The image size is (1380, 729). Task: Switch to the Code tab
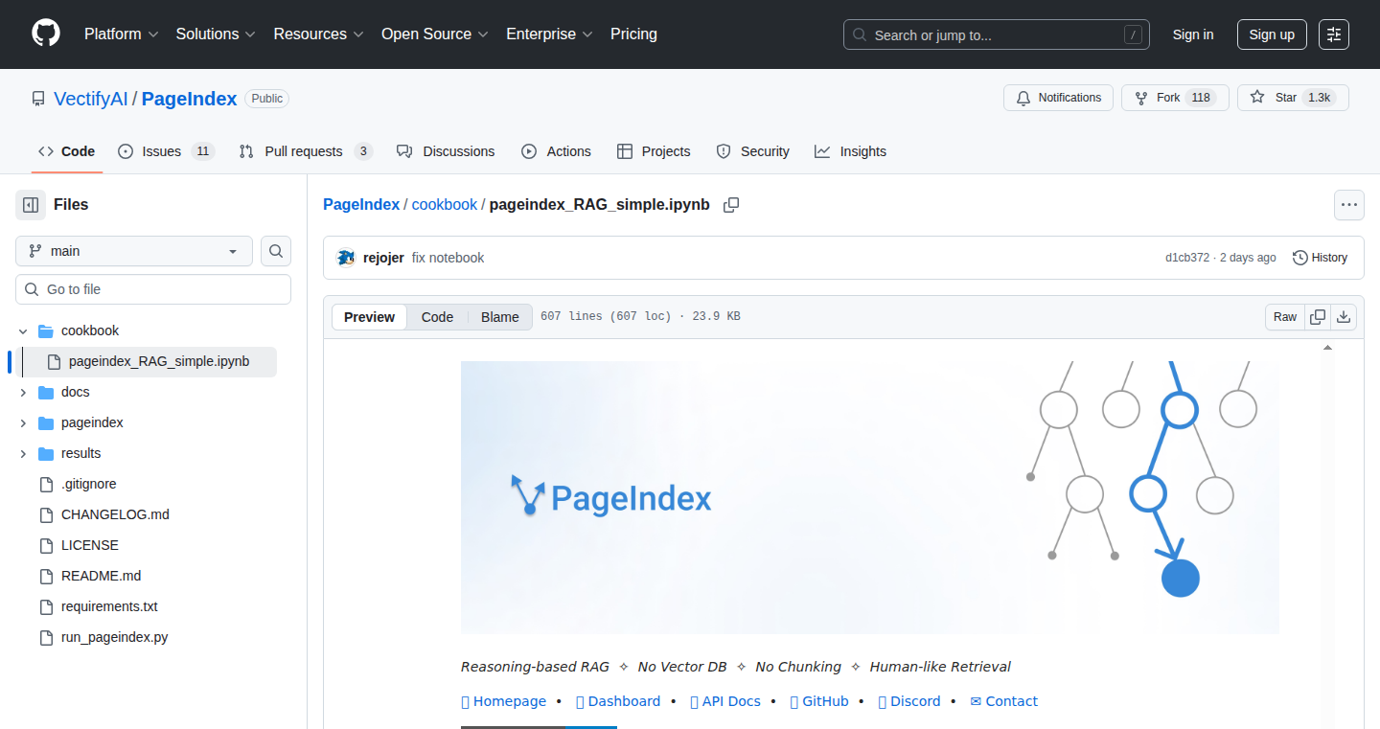pyautogui.click(x=67, y=151)
